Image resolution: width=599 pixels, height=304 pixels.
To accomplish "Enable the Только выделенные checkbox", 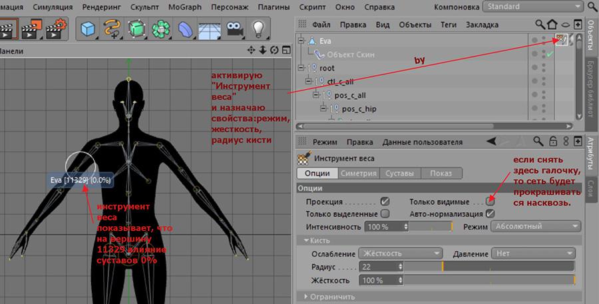I will point(385,214).
